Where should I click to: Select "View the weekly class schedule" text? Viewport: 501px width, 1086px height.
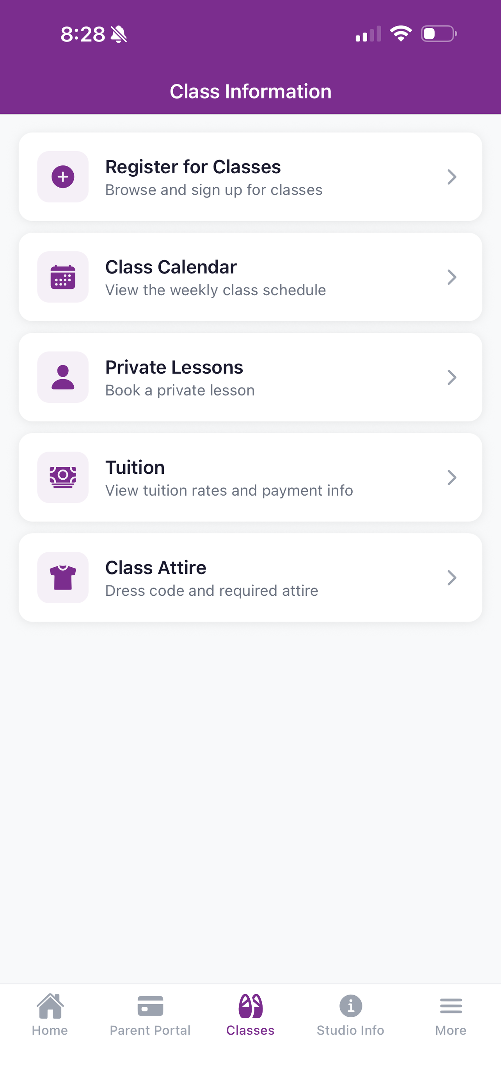(x=215, y=290)
